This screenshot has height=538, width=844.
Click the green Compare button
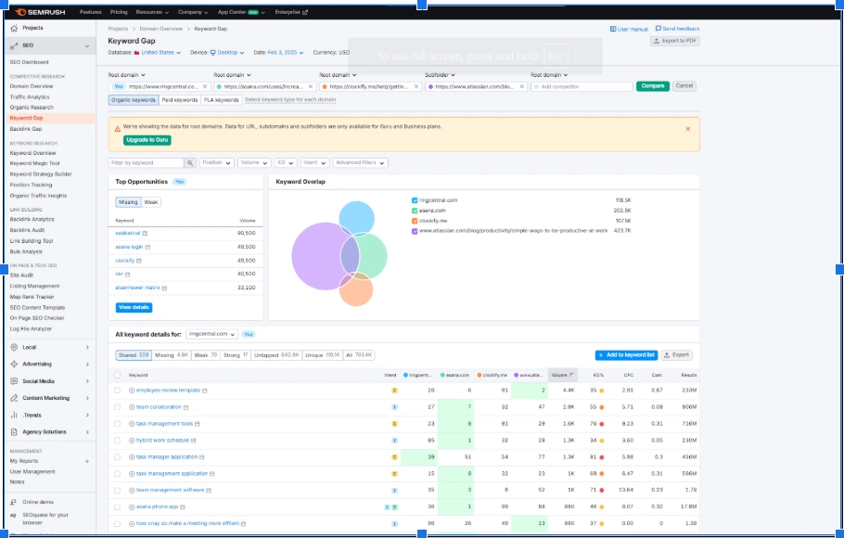pyautogui.click(x=652, y=86)
